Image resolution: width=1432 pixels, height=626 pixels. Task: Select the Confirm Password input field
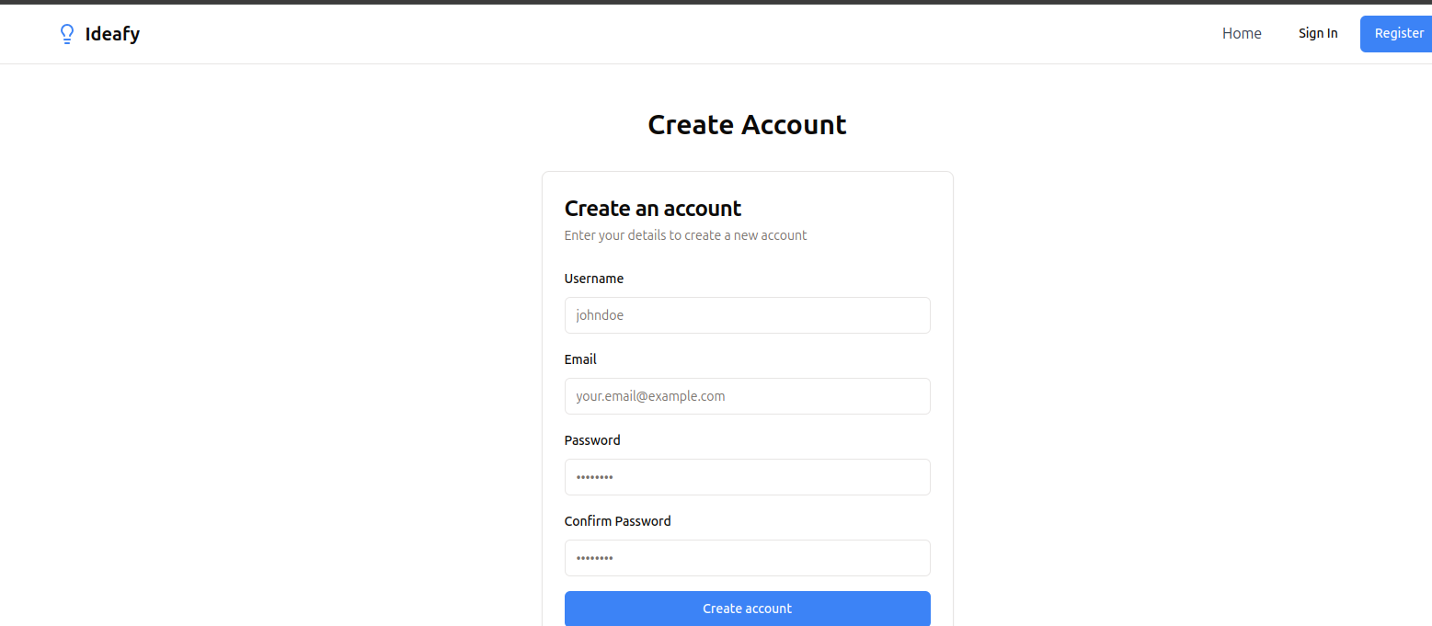tap(747, 558)
